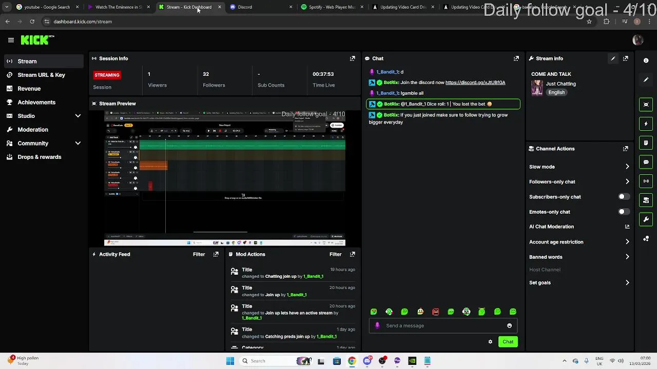Toggle chat bubble widget in right rail
Image resolution: width=657 pixels, height=369 pixels.
[x=646, y=162]
